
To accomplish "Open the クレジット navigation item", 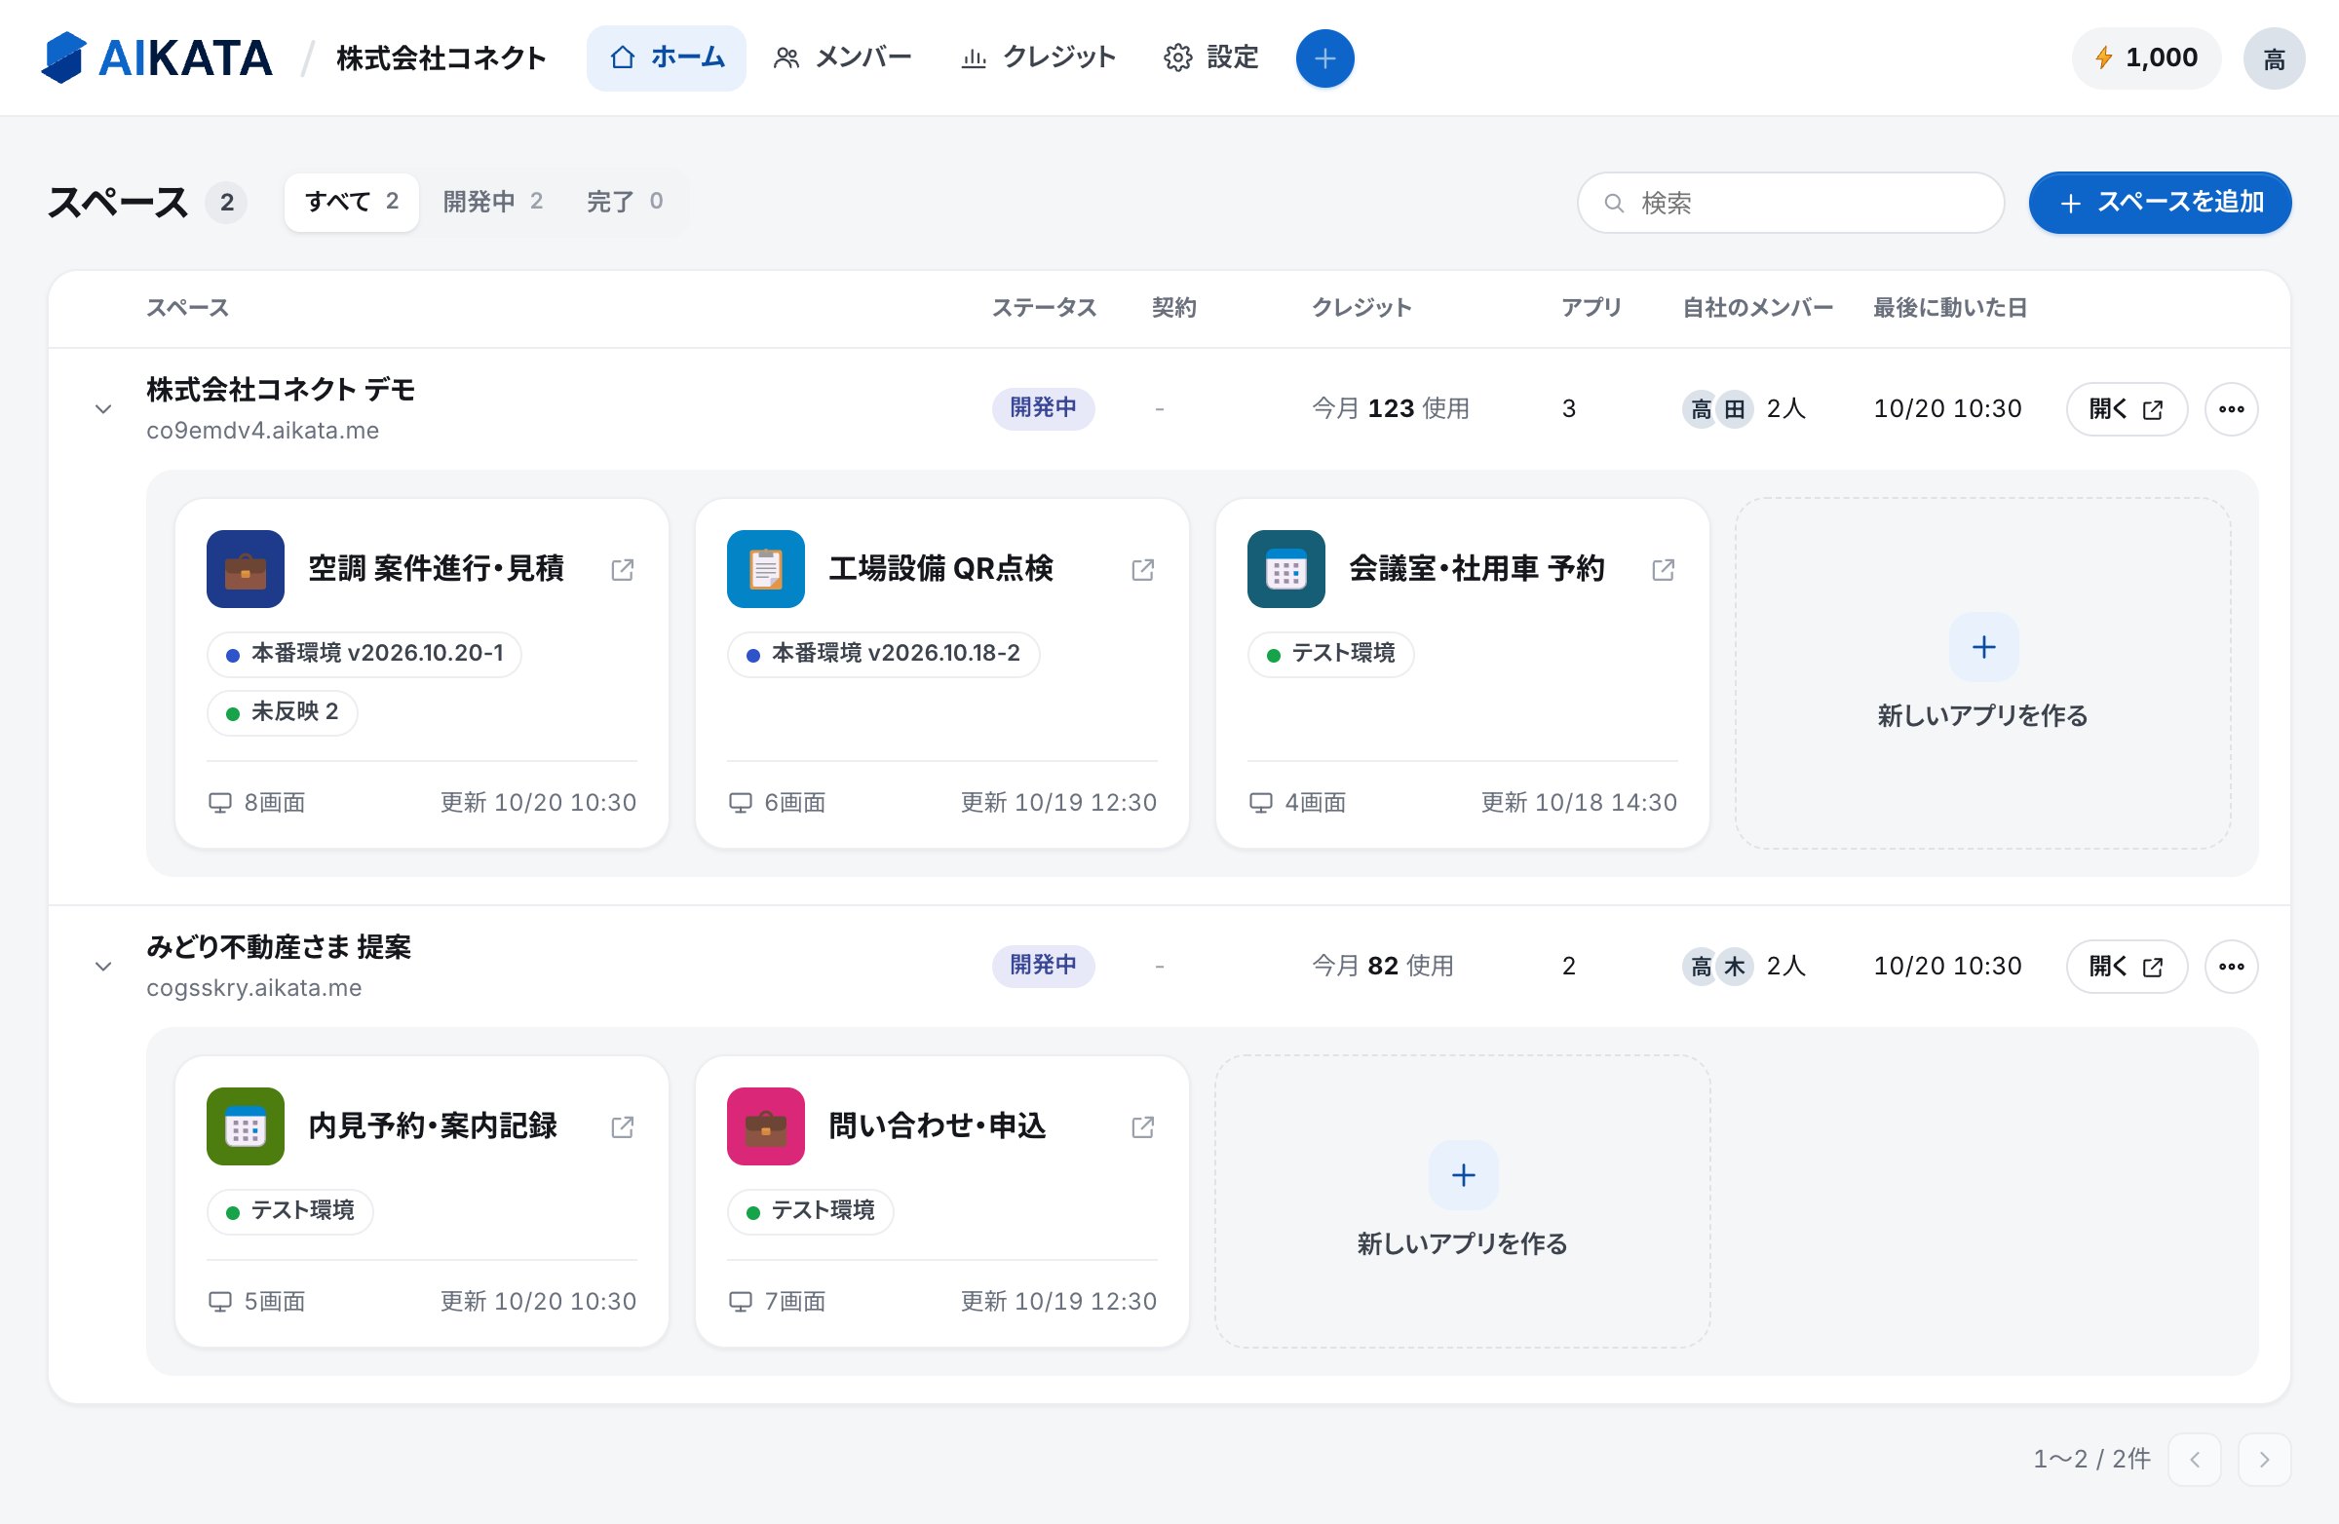I will 1038,57.
